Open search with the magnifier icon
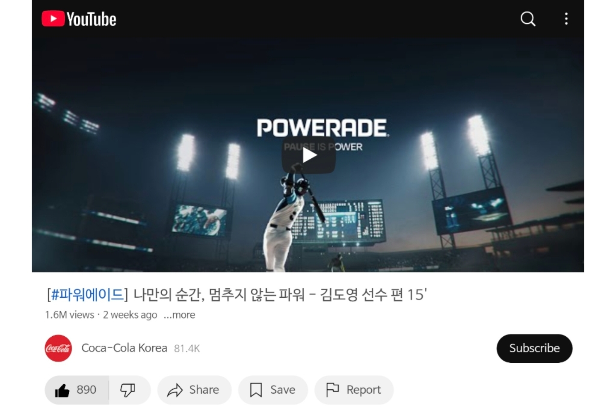This screenshot has width=616, height=409. tap(528, 19)
